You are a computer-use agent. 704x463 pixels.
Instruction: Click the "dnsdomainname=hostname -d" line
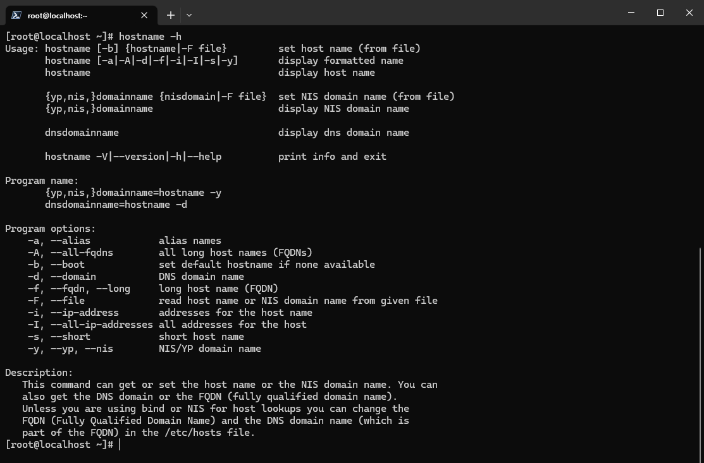(116, 205)
